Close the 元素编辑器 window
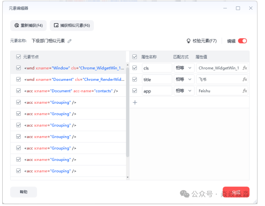The height and width of the screenshot is (206, 265). coord(251,8)
